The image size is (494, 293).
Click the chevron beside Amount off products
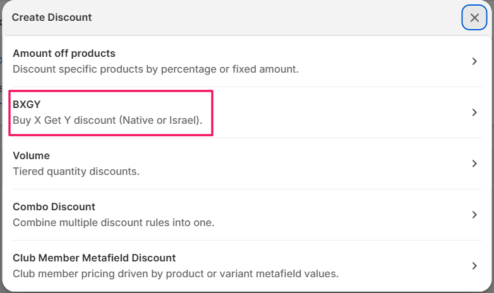click(475, 61)
